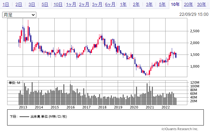210x132 pixels.
Task: Click the 2020 year axis label
Action: [134, 107]
